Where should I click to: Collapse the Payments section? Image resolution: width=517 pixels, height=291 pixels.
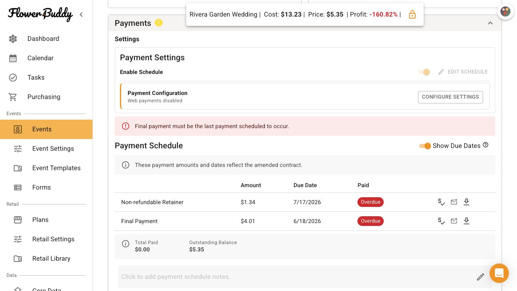click(x=490, y=23)
